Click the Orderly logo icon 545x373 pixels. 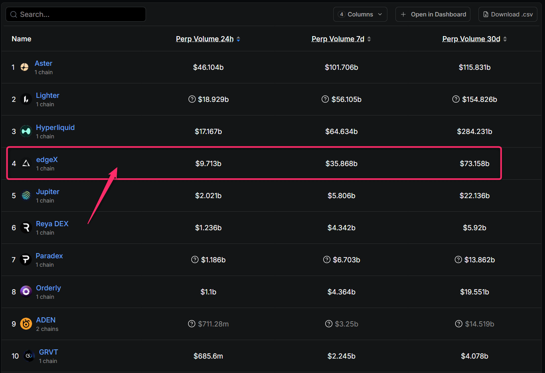26,292
